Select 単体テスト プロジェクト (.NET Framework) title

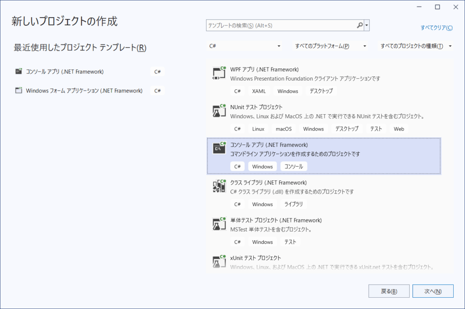click(276, 220)
